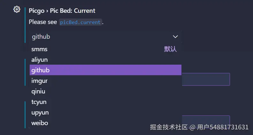
Task: Click the 默认 default label beside smms
Action: 170,49
